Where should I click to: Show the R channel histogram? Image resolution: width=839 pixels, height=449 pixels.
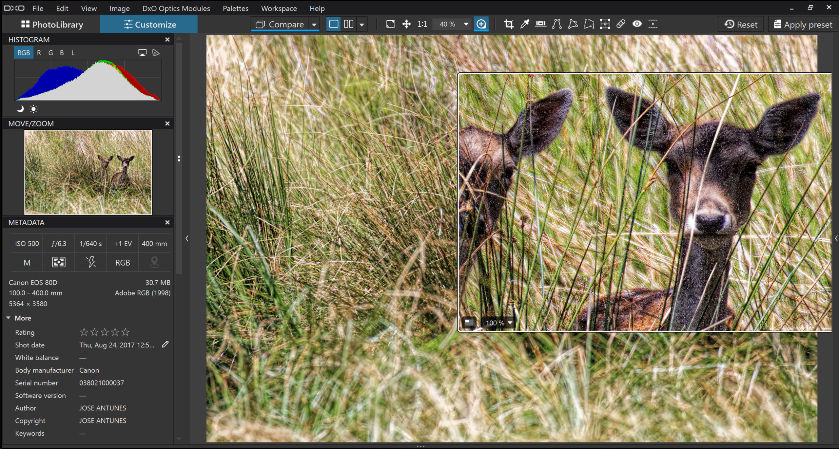[x=39, y=53]
